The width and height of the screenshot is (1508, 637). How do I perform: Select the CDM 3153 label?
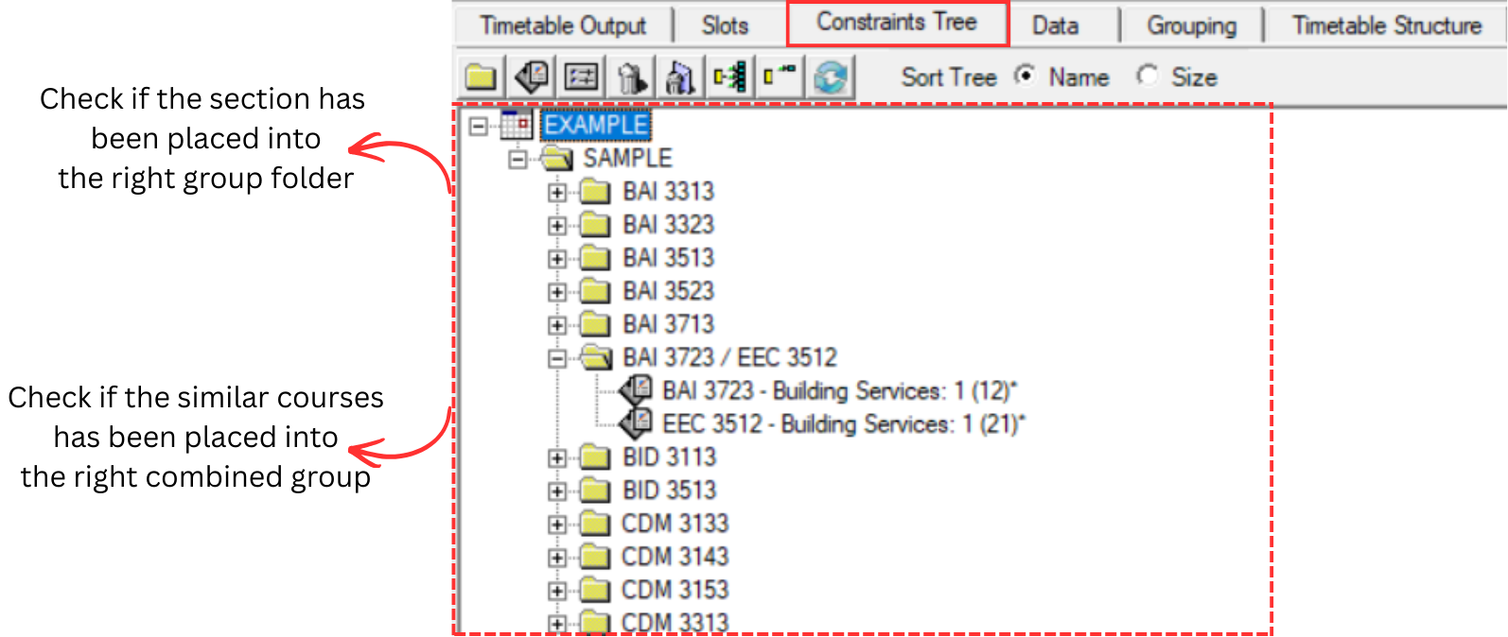click(x=675, y=590)
